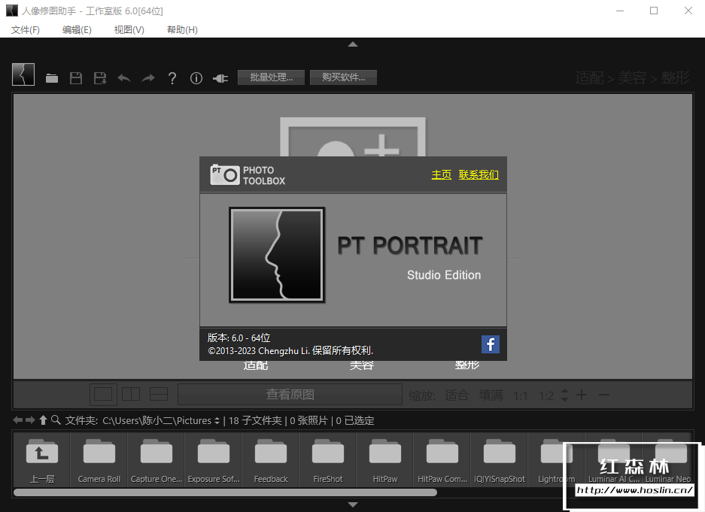Click the 适配 step in the workflow breadcrumb
This screenshot has width=705, height=512.
click(x=589, y=78)
